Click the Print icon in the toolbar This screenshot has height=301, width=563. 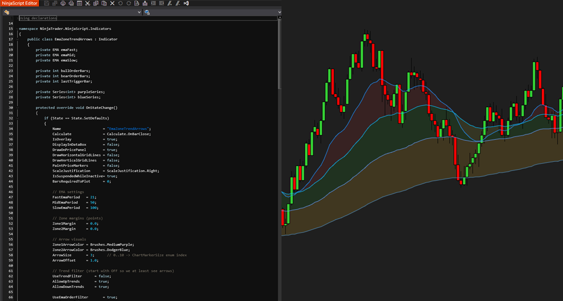point(63,3)
